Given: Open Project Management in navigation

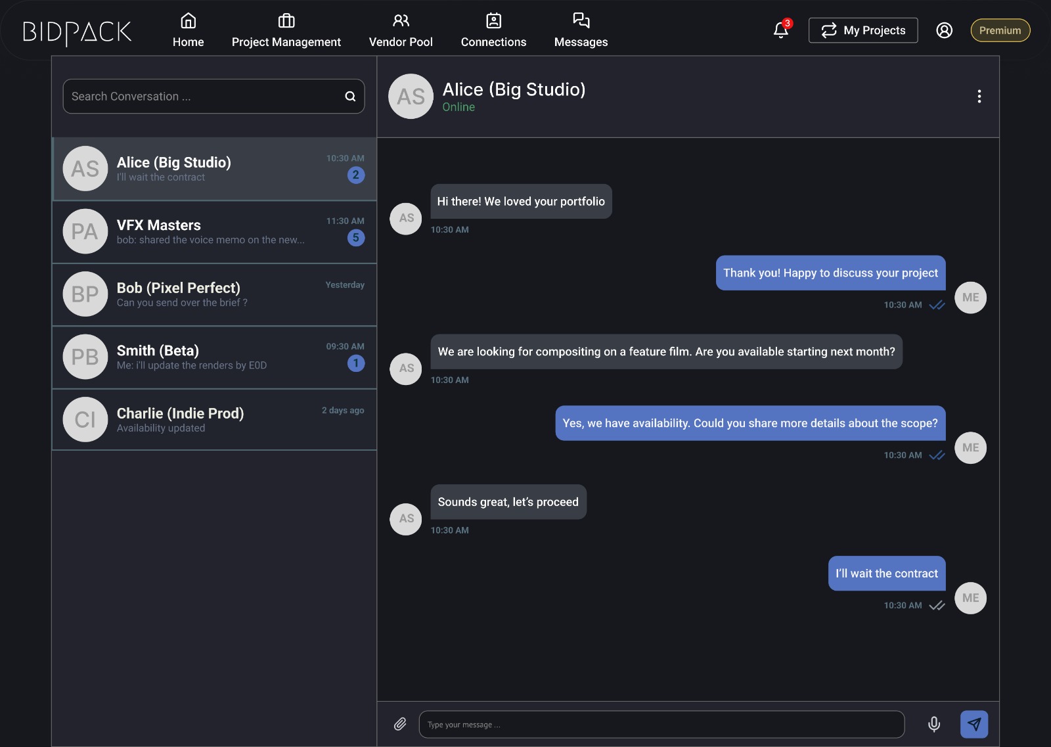Looking at the screenshot, I should pyautogui.click(x=286, y=31).
